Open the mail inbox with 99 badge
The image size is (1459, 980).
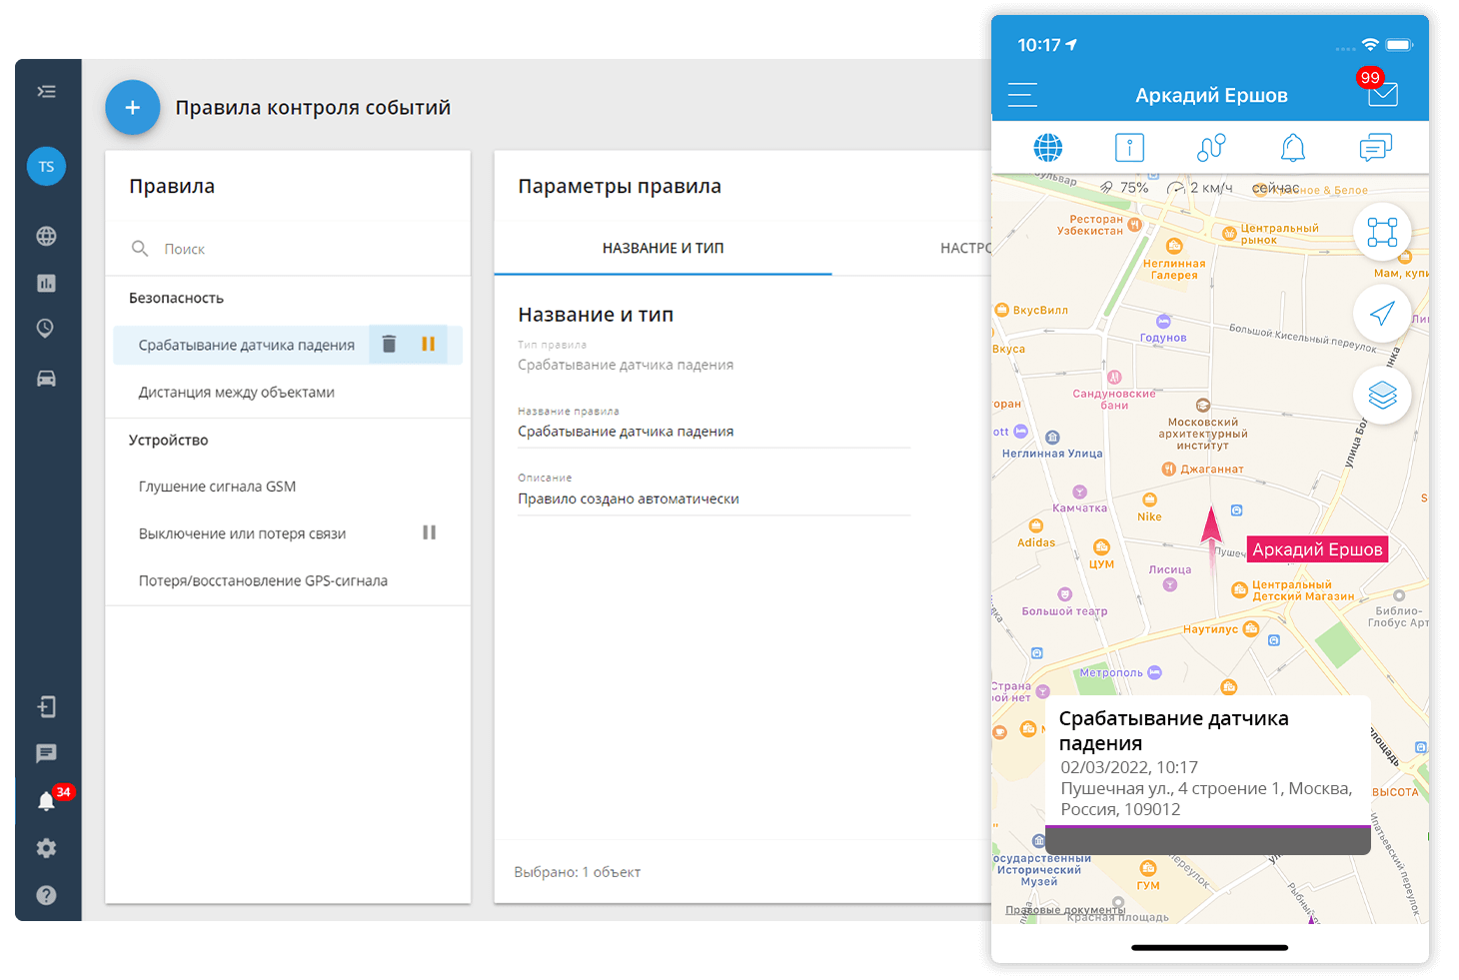1382,94
